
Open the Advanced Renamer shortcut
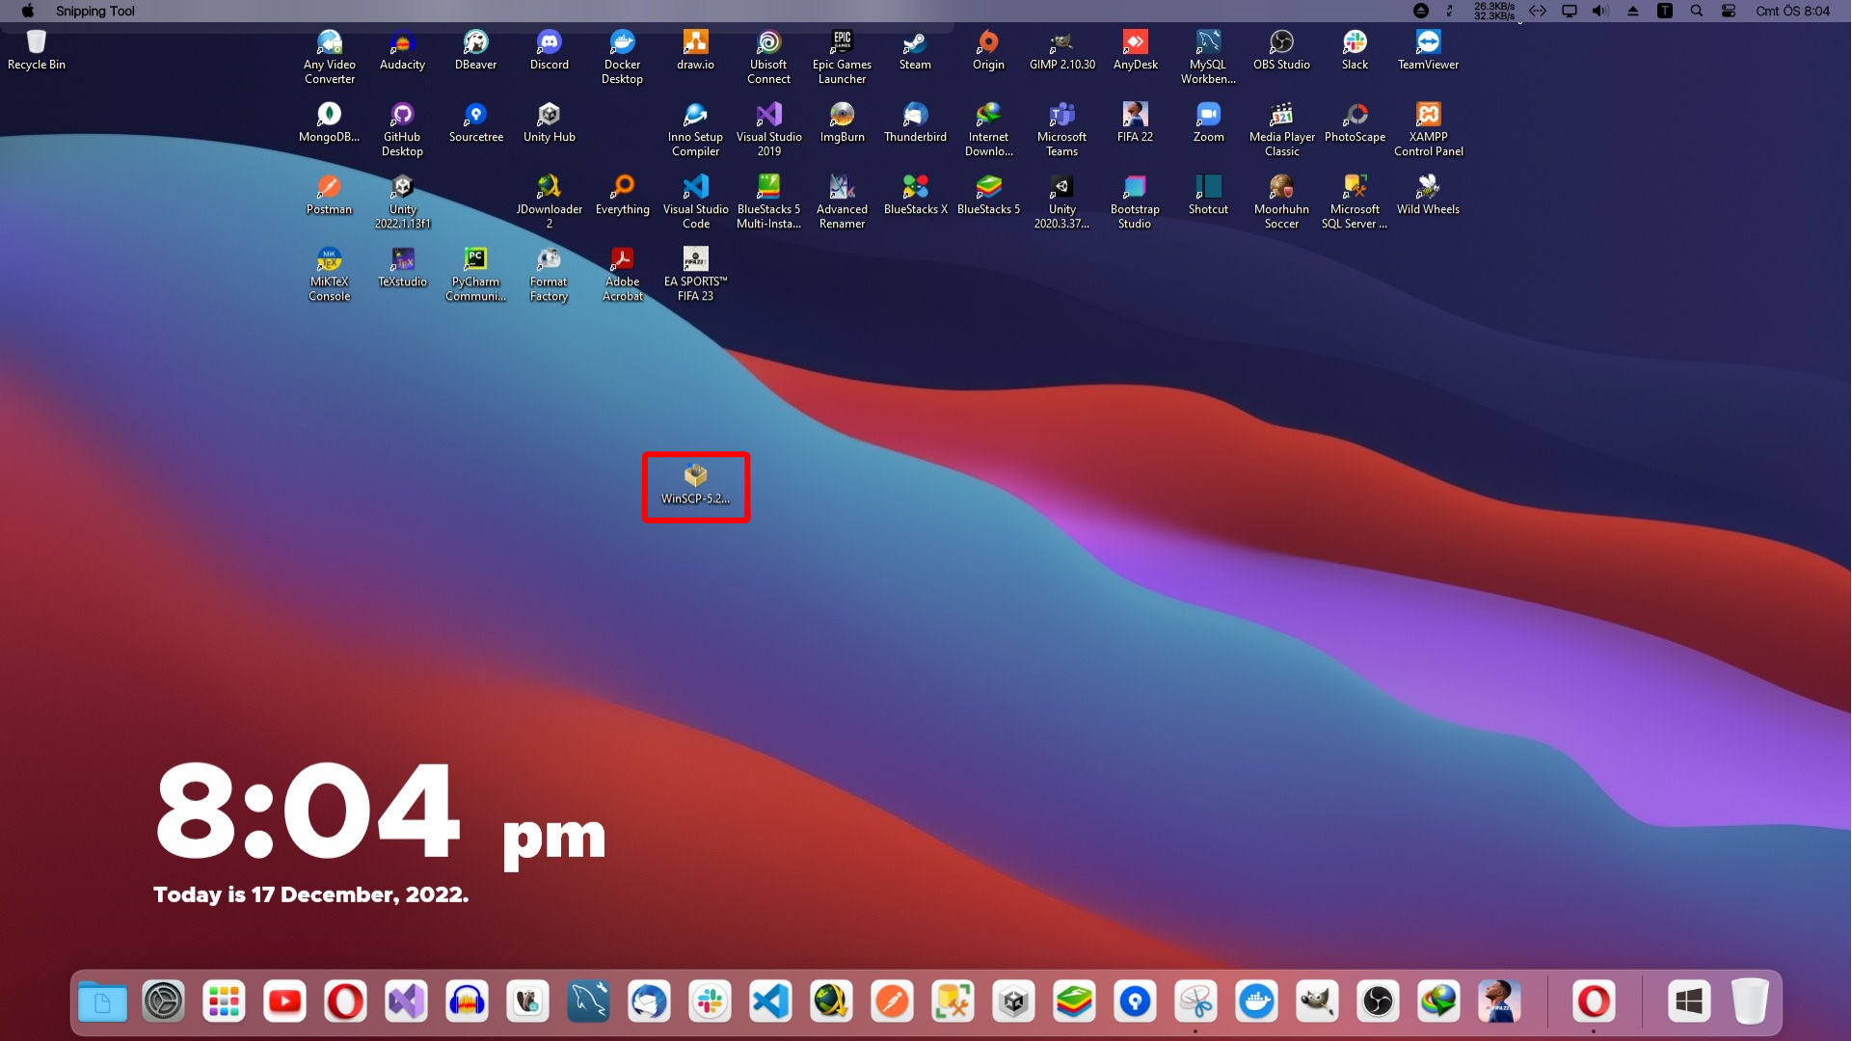[843, 201]
